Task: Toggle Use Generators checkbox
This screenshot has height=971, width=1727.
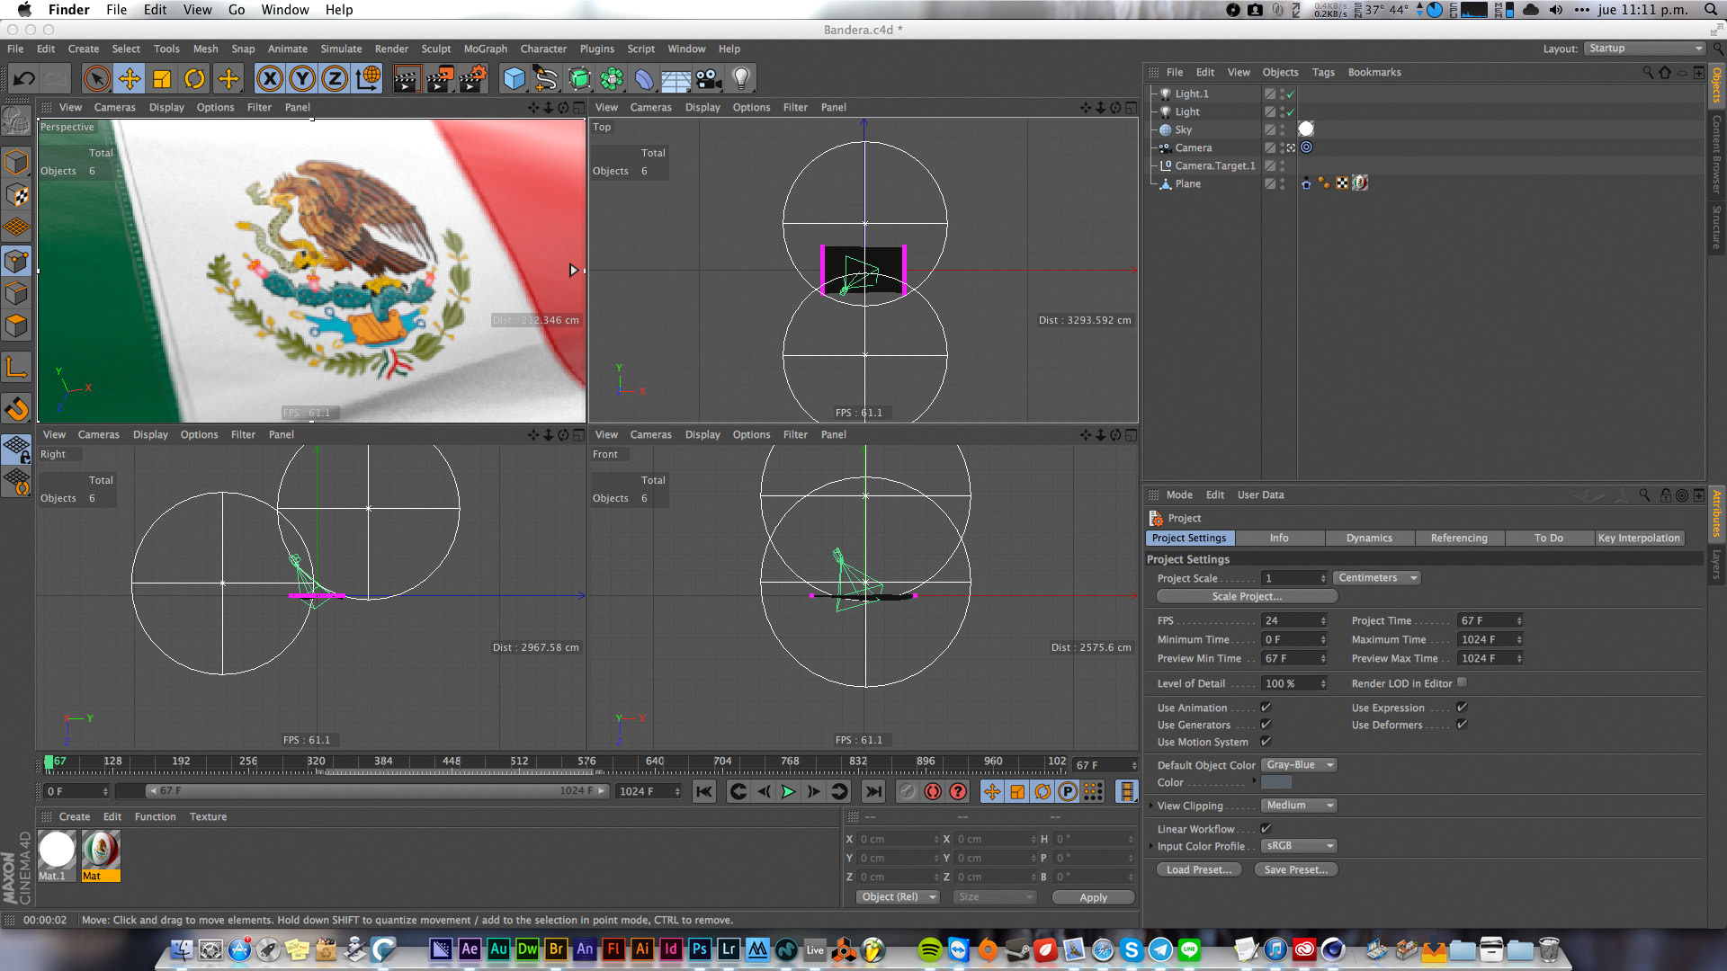Action: tap(1266, 725)
